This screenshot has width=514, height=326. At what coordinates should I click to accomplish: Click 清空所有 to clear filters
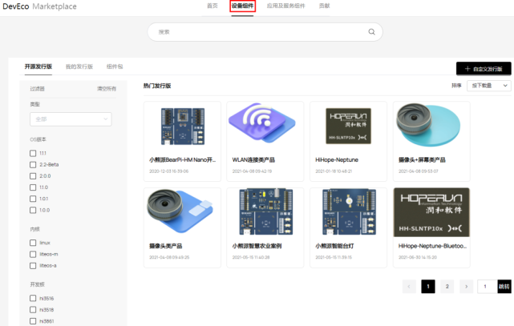tap(107, 89)
